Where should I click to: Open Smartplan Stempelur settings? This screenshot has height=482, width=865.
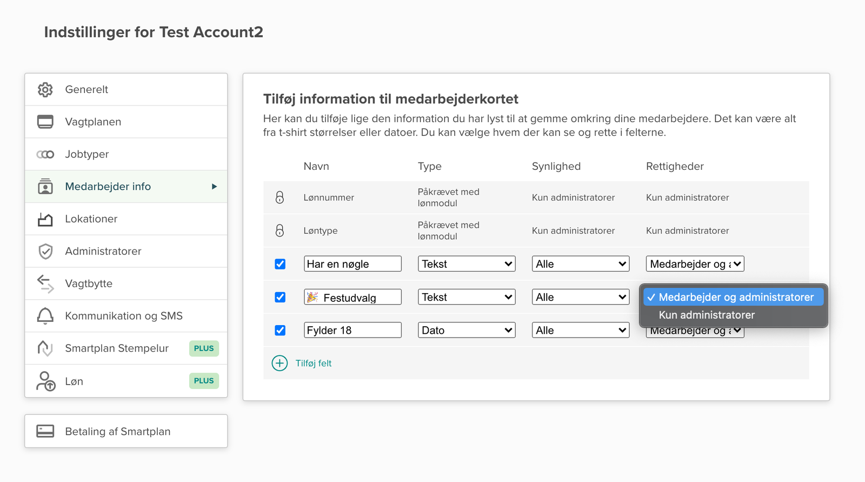tap(117, 348)
